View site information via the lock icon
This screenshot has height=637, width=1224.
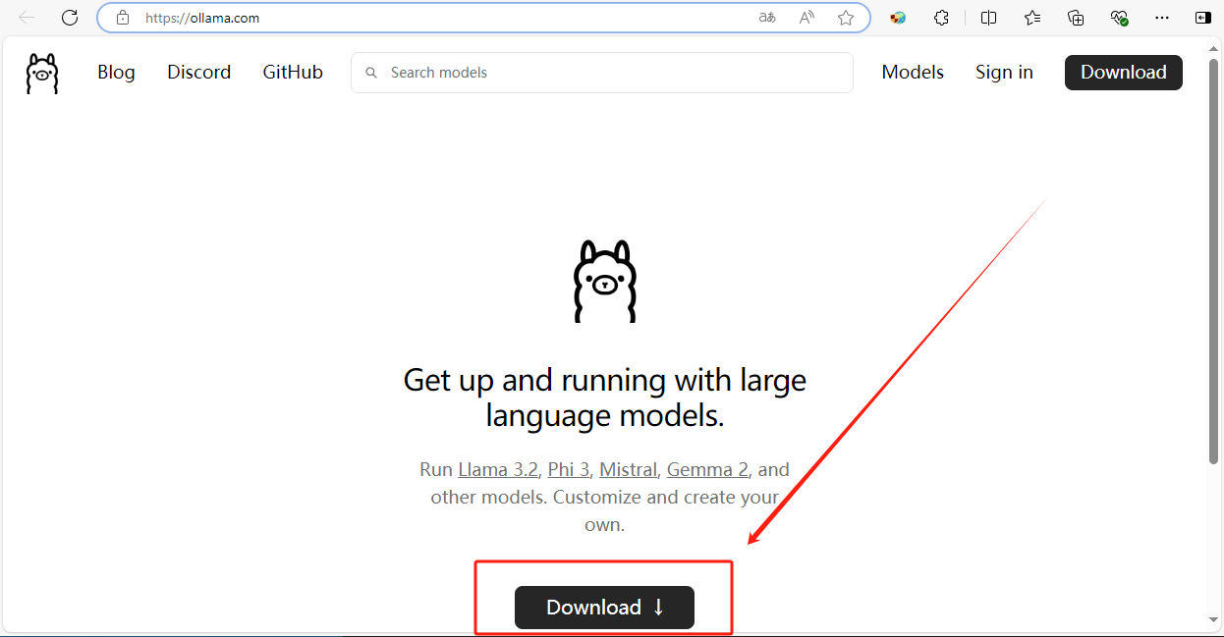tap(123, 18)
